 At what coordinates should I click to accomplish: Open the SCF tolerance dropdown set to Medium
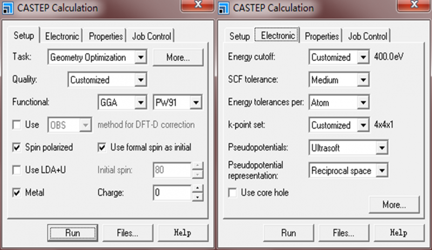click(339, 80)
